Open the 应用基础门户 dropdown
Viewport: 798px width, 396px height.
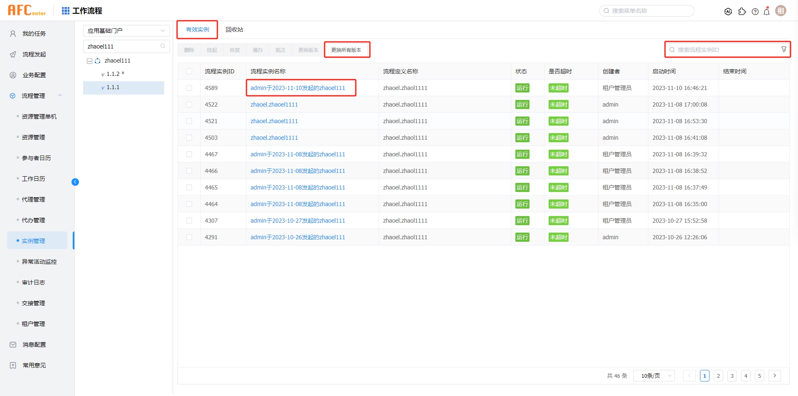click(x=126, y=30)
